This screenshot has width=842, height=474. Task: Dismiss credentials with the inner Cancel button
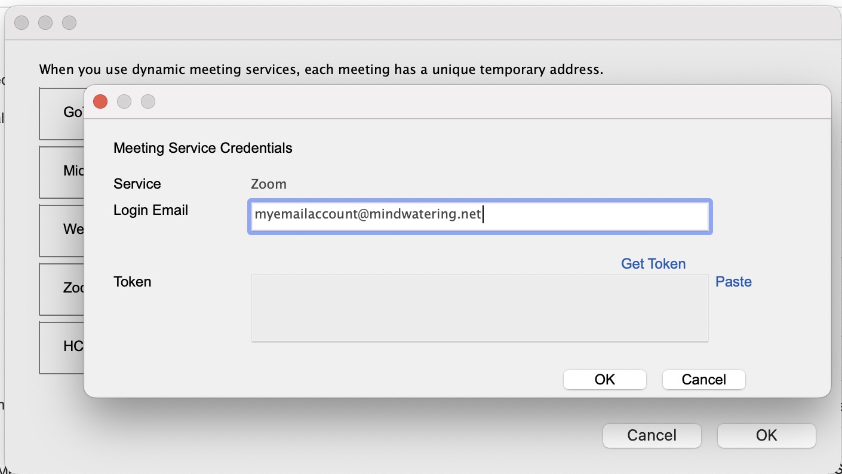click(703, 380)
